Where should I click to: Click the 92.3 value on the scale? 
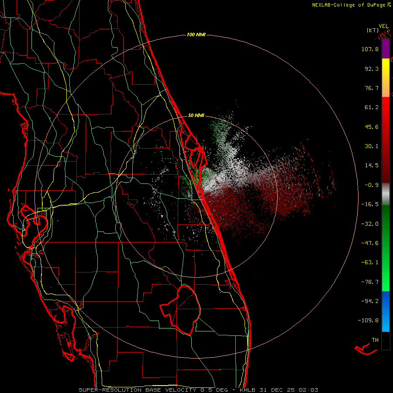tap(372, 69)
